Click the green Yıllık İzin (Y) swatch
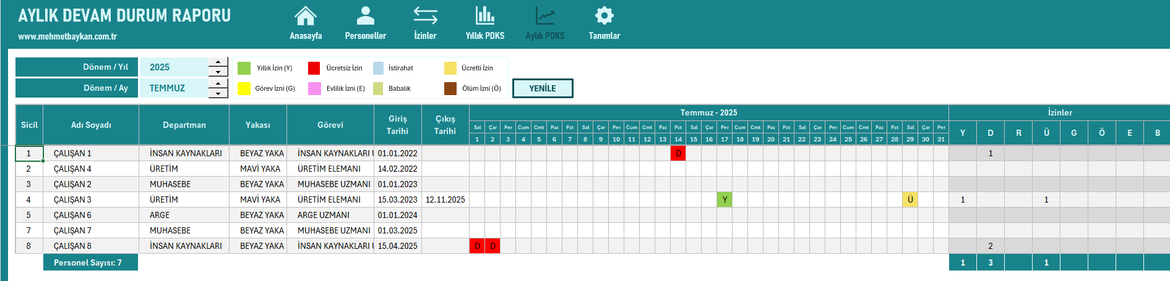This screenshot has height=281, width=1170. (244, 68)
